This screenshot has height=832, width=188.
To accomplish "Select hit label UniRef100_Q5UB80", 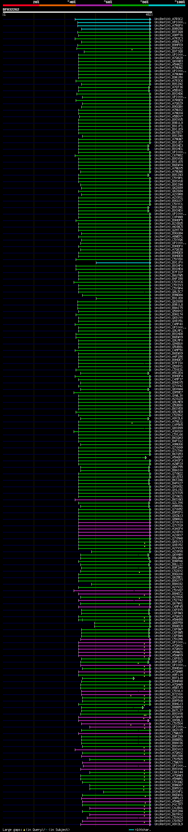I will pyautogui.click(x=169, y=405).
